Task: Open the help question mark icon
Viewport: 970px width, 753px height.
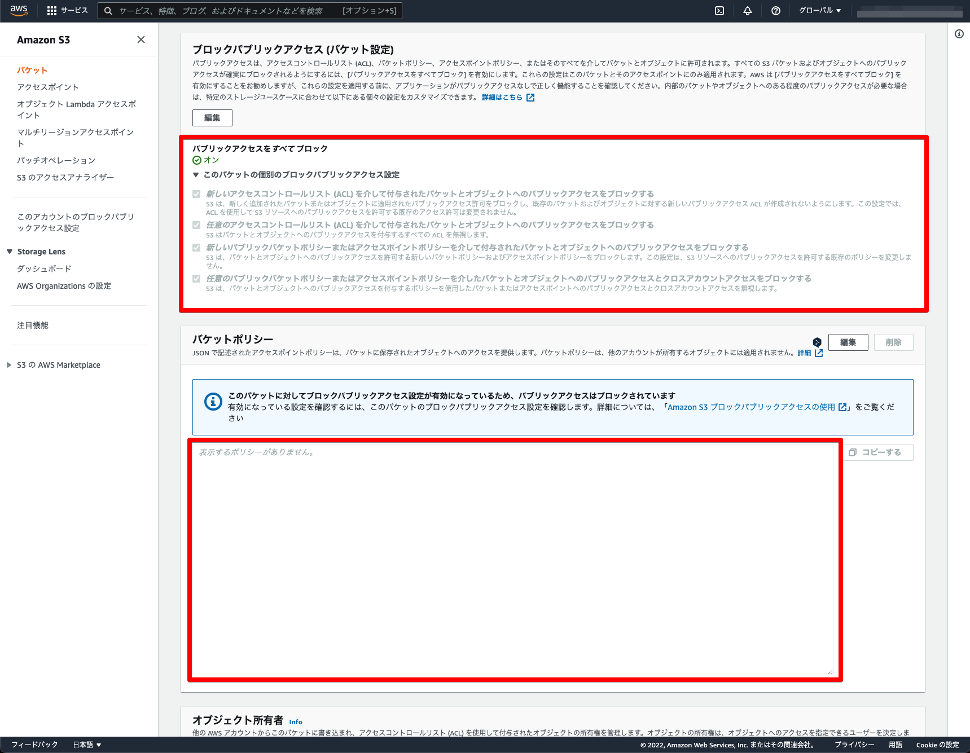Action: pyautogui.click(x=776, y=11)
